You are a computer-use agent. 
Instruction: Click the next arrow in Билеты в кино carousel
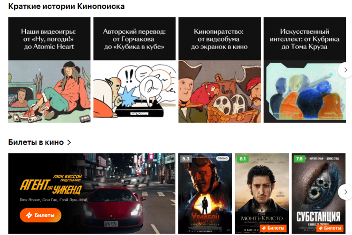[345, 192]
